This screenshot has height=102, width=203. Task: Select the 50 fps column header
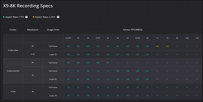(128, 38)
